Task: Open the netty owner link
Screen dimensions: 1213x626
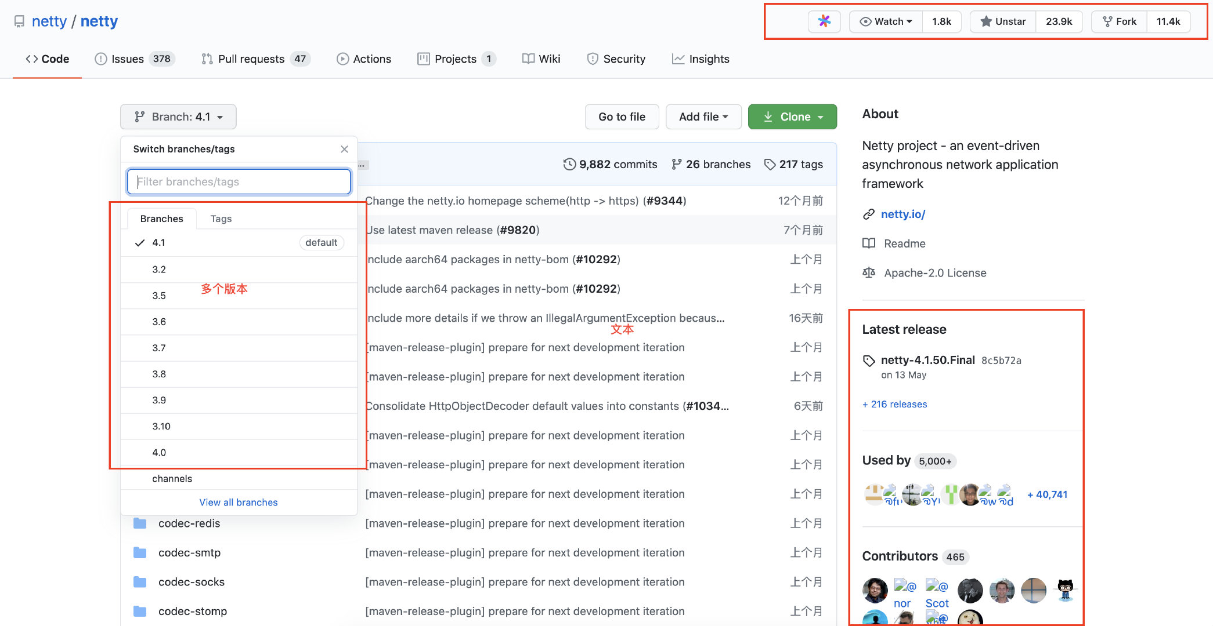Action: click(x=49, y=21)
